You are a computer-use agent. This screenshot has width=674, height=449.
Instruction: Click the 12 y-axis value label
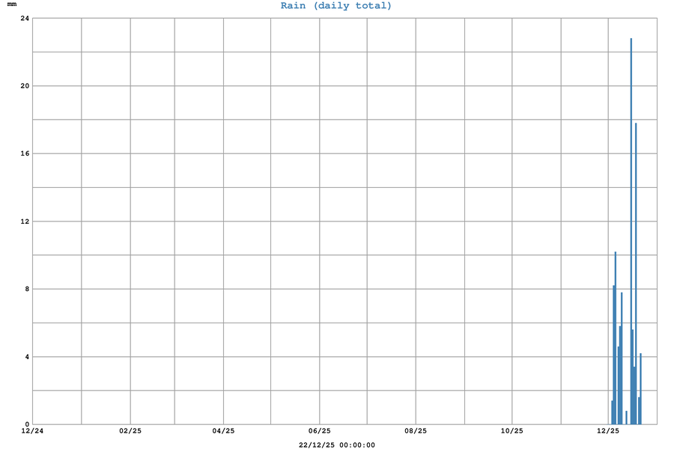(25, 222)
